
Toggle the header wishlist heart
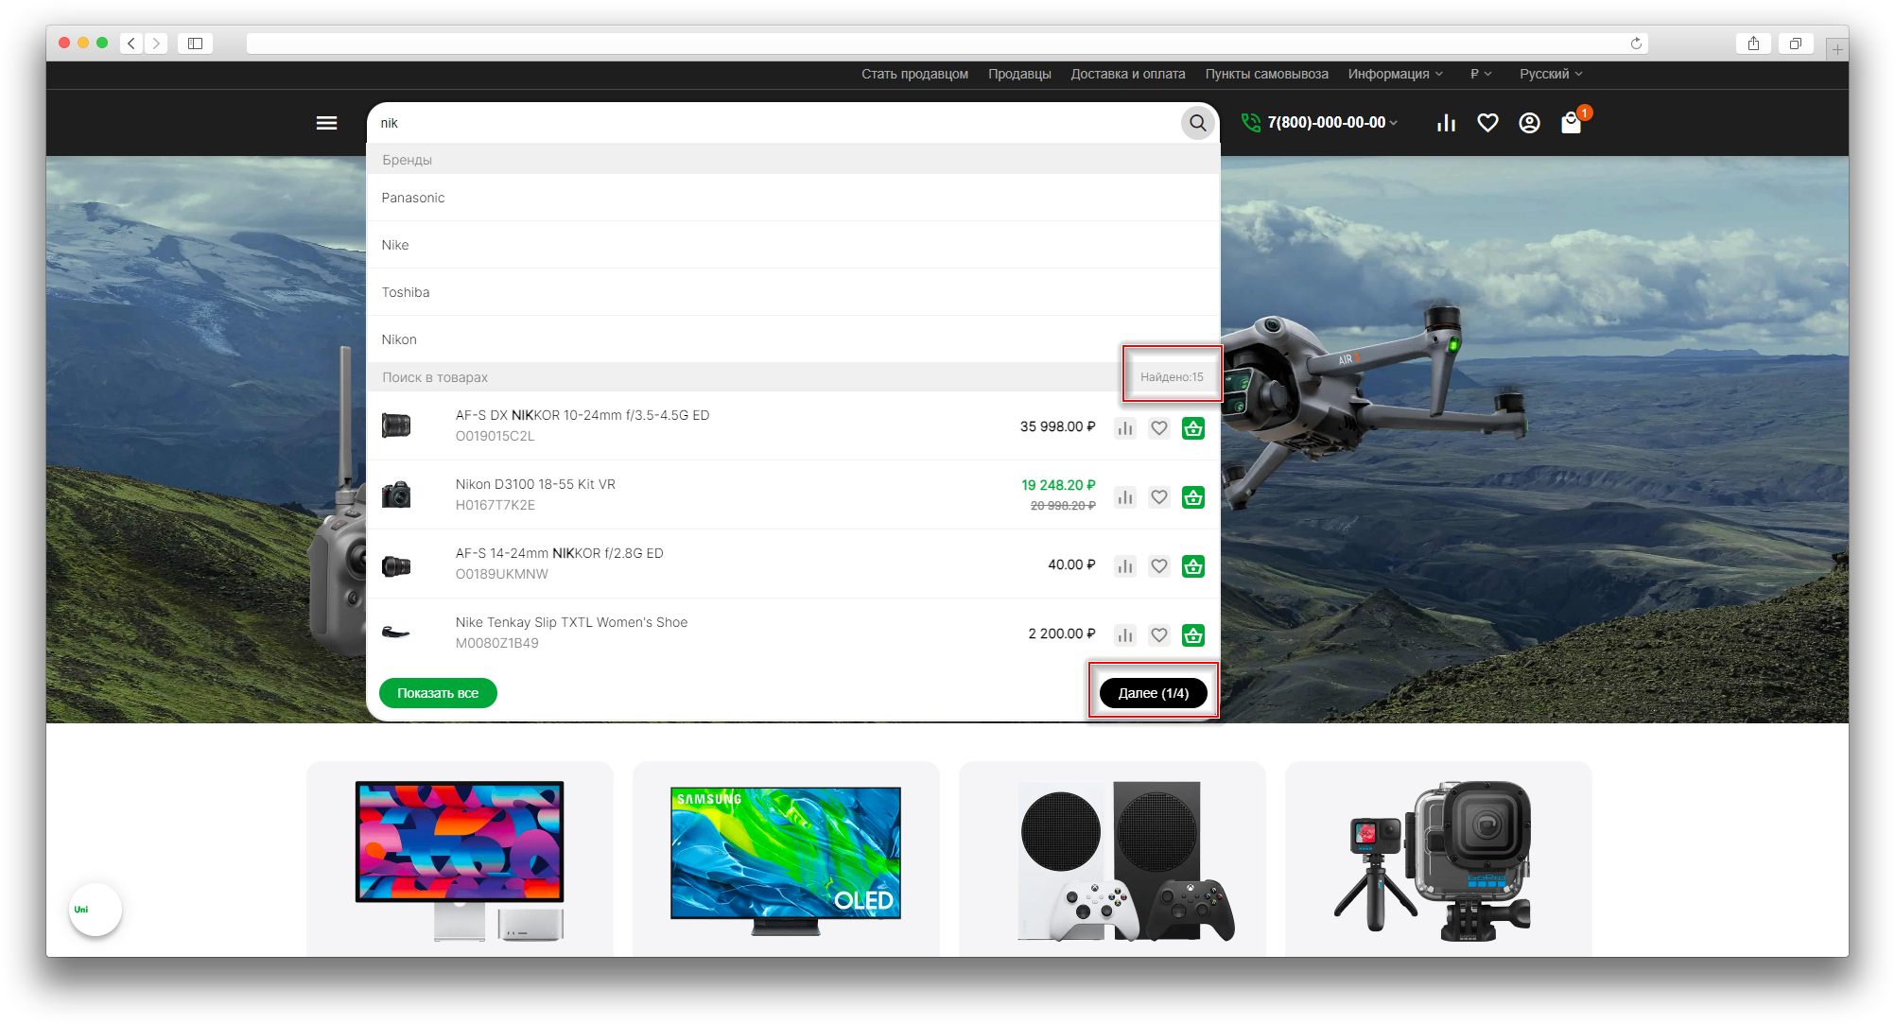coord(1487,123)
